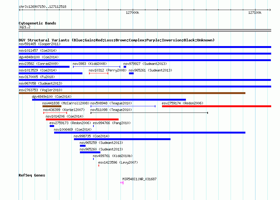280x200 pixels.
Task: Select nsv965260 (Sudmant2013) label
Action: (101, 149)
